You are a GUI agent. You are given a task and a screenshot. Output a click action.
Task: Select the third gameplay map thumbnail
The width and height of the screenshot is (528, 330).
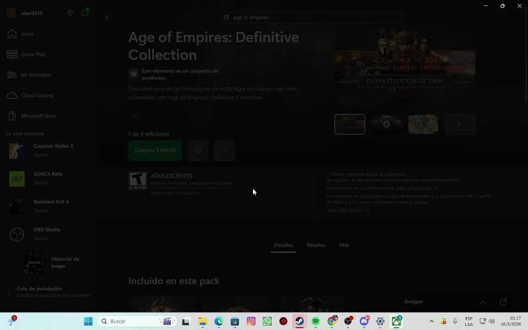[x=423, y=124]
